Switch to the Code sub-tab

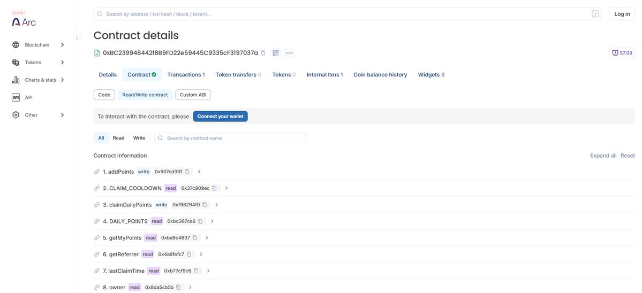coord(104,95)
